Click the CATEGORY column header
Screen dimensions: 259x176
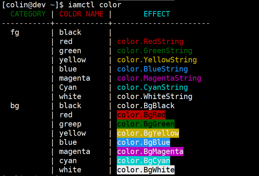click(x=28, y=14)
